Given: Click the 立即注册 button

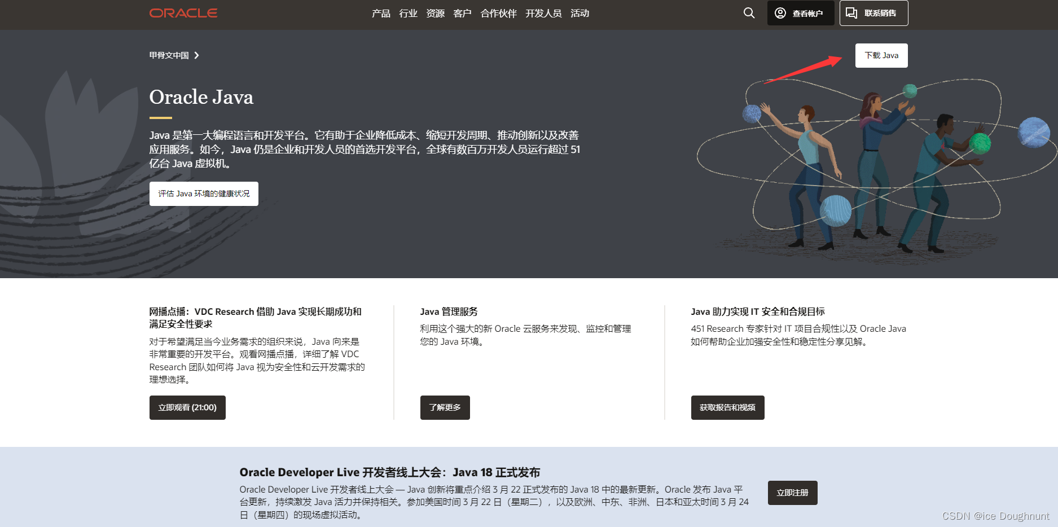Looking at the screenshot, I should [792, 493].
